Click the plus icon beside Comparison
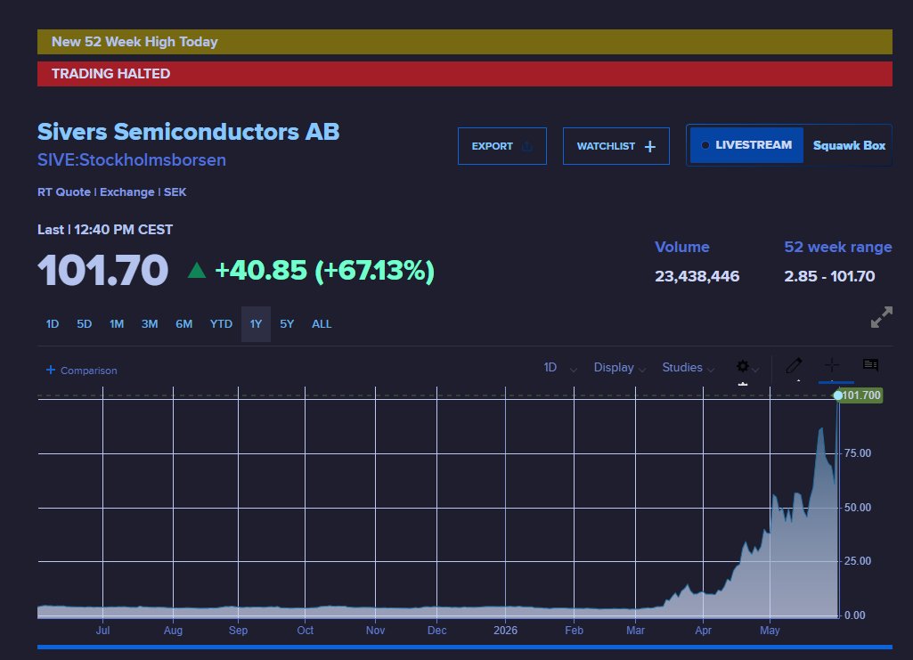Viewport: 913px width, 660px height. pyautogui.click(x=51, y=370)
